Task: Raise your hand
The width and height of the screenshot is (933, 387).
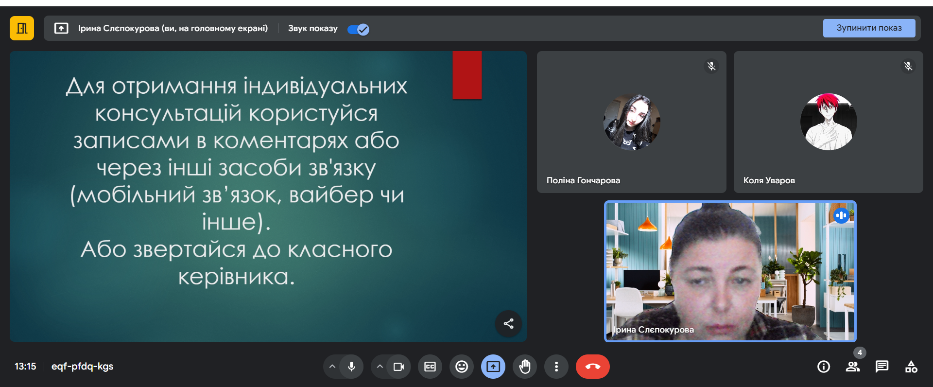Action: click(525, 367)
